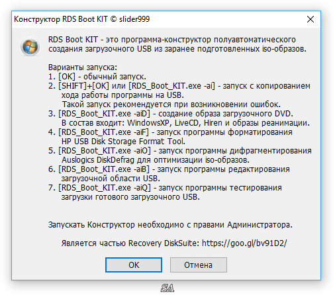Open the goo.gl/bv91D2 link text

point(244,243)
